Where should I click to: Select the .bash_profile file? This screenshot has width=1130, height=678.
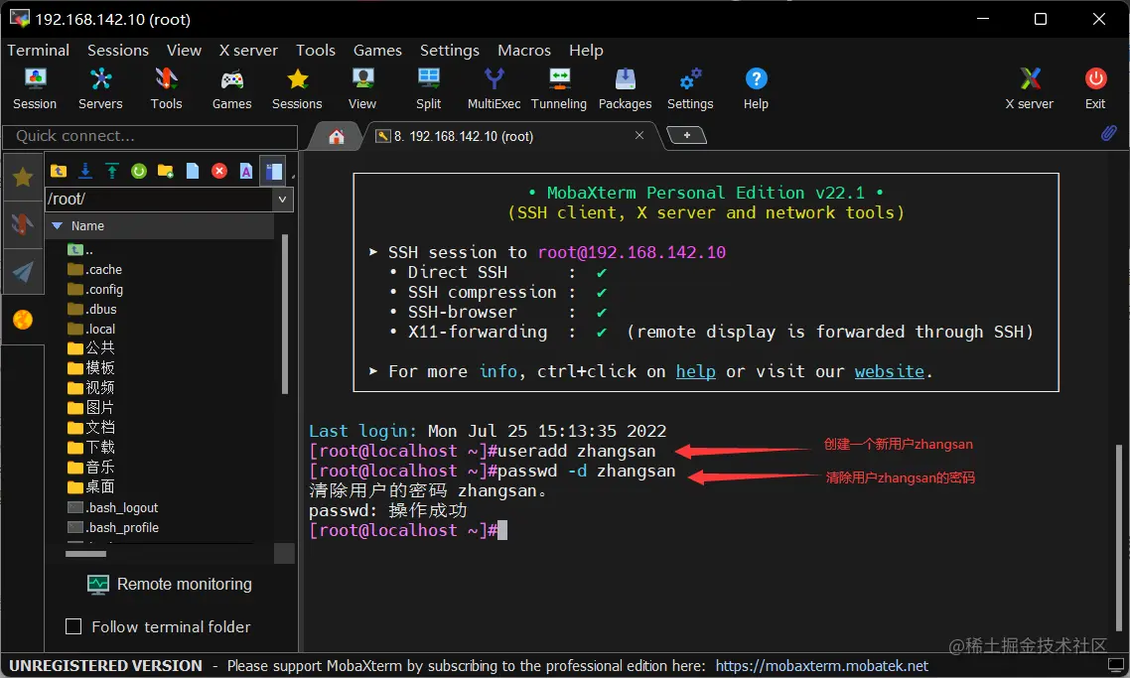coord(113,527)
